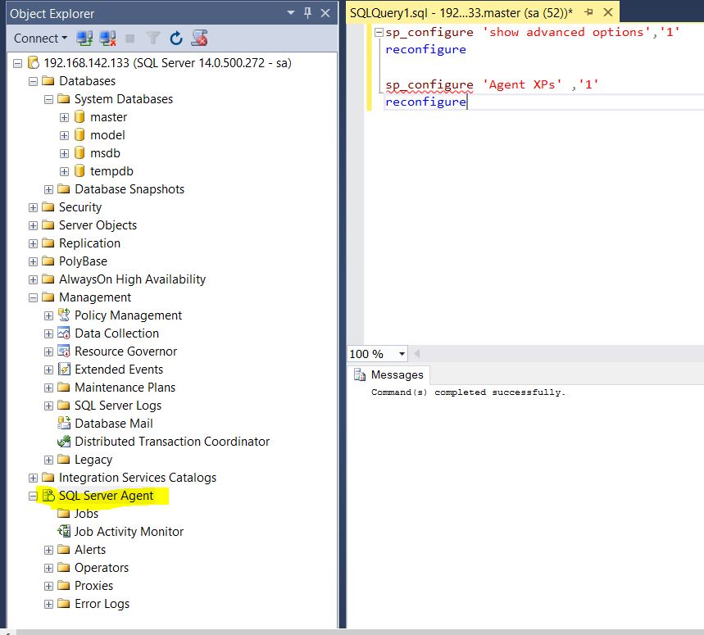
Task: Open Job Activity Monitor
Action: point(129,532)
